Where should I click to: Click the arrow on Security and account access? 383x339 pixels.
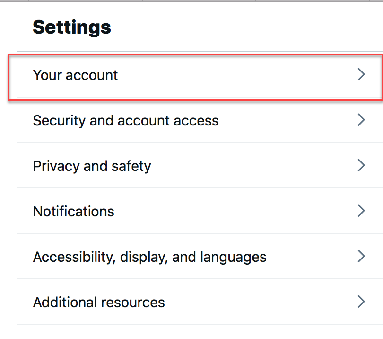point(361,120)
